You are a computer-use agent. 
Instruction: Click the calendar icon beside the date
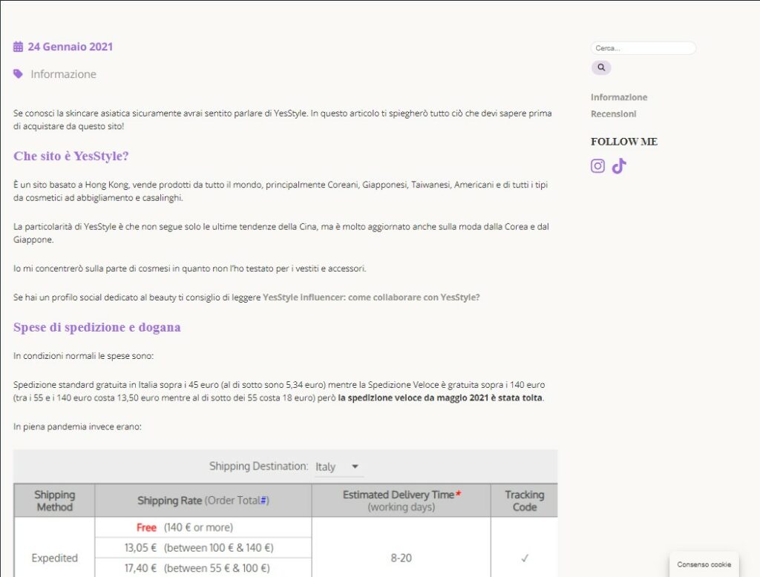point(18,47)
